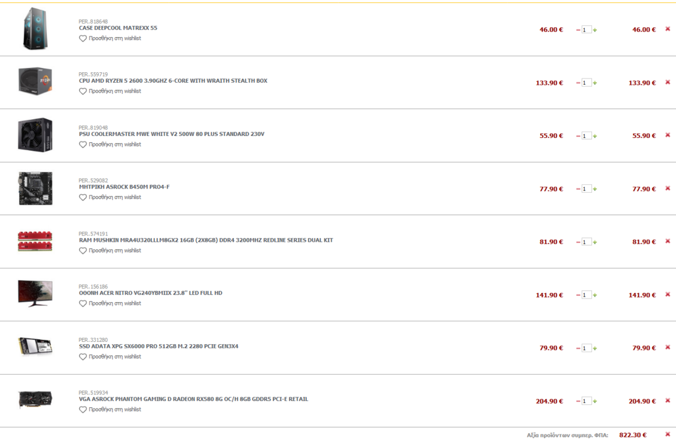Open ASROCK motherboard product thumbnail
The height and width of the screenshot is (445, 676).
35,188
